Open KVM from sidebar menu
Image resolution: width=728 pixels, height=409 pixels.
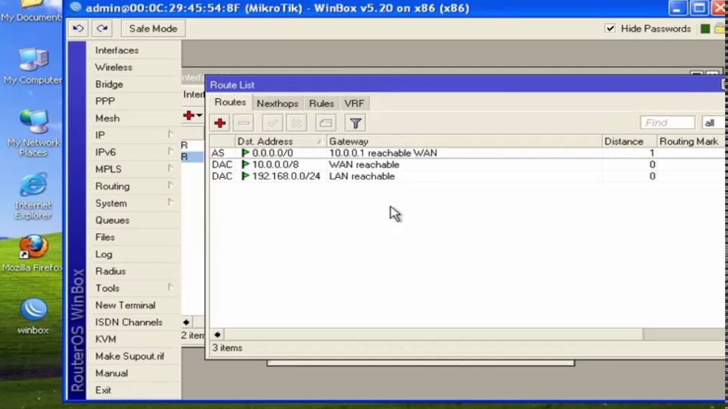[106, 339]
